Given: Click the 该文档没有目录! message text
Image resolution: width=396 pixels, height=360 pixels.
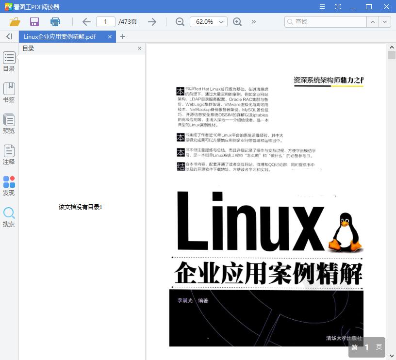Looking at the screenshot, I should 80,207.
